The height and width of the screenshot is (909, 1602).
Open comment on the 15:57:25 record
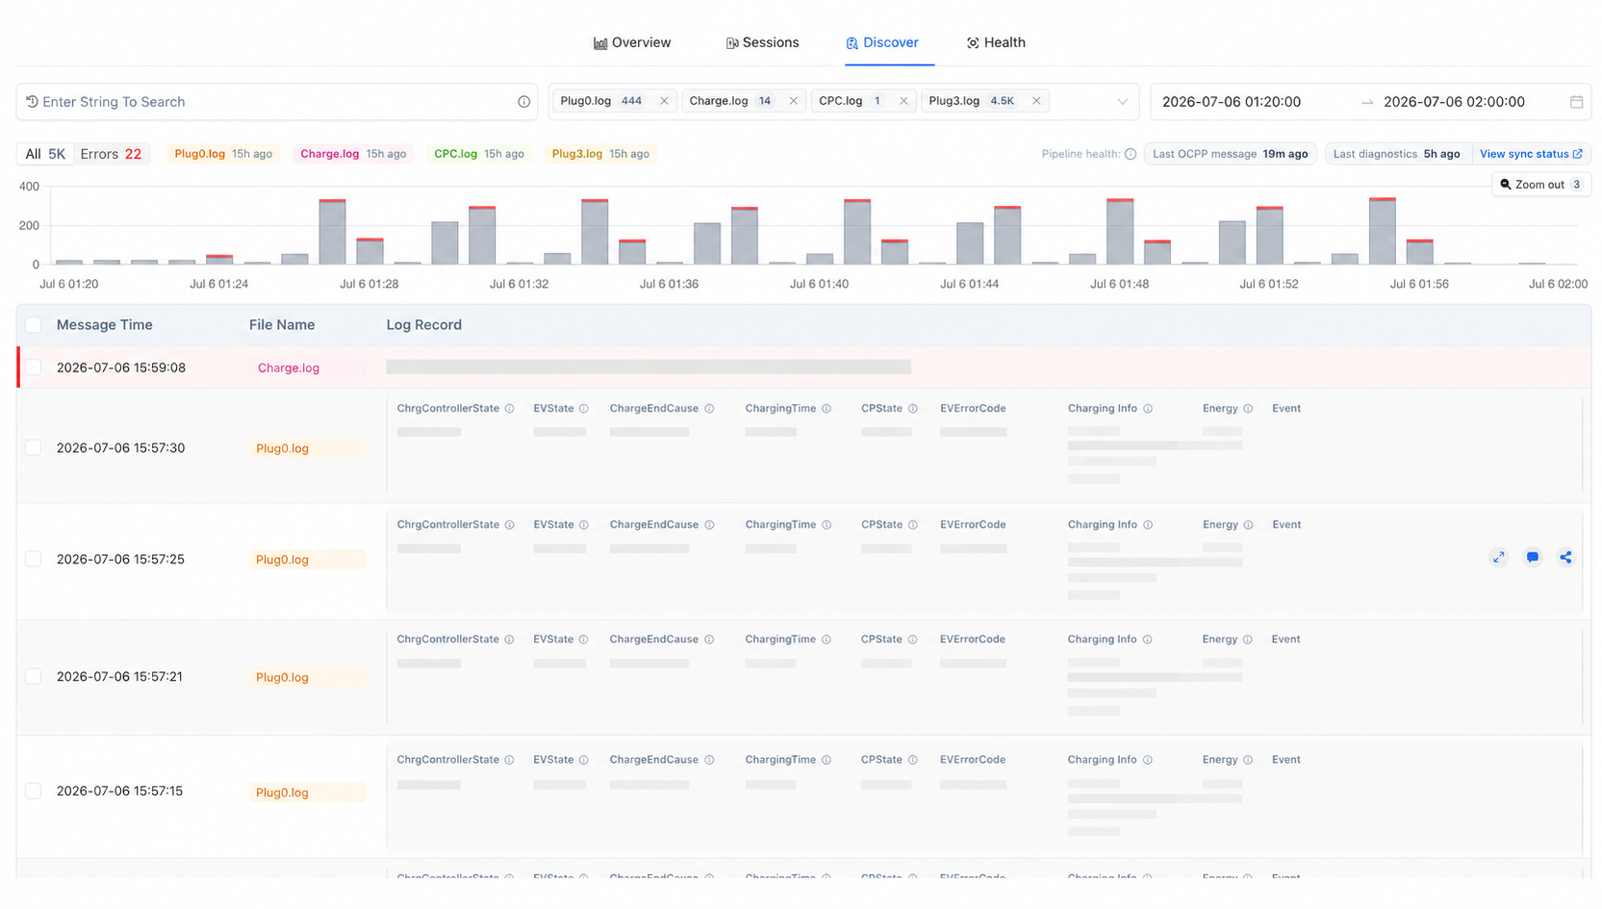pyautogui.click(x=1532, y=557)
